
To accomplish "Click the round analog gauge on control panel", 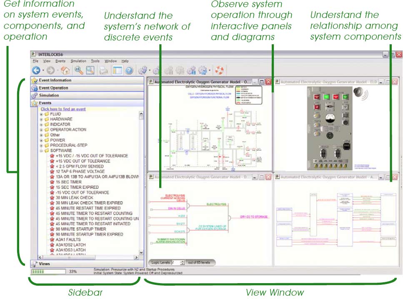I will click(x=330, y=118).
